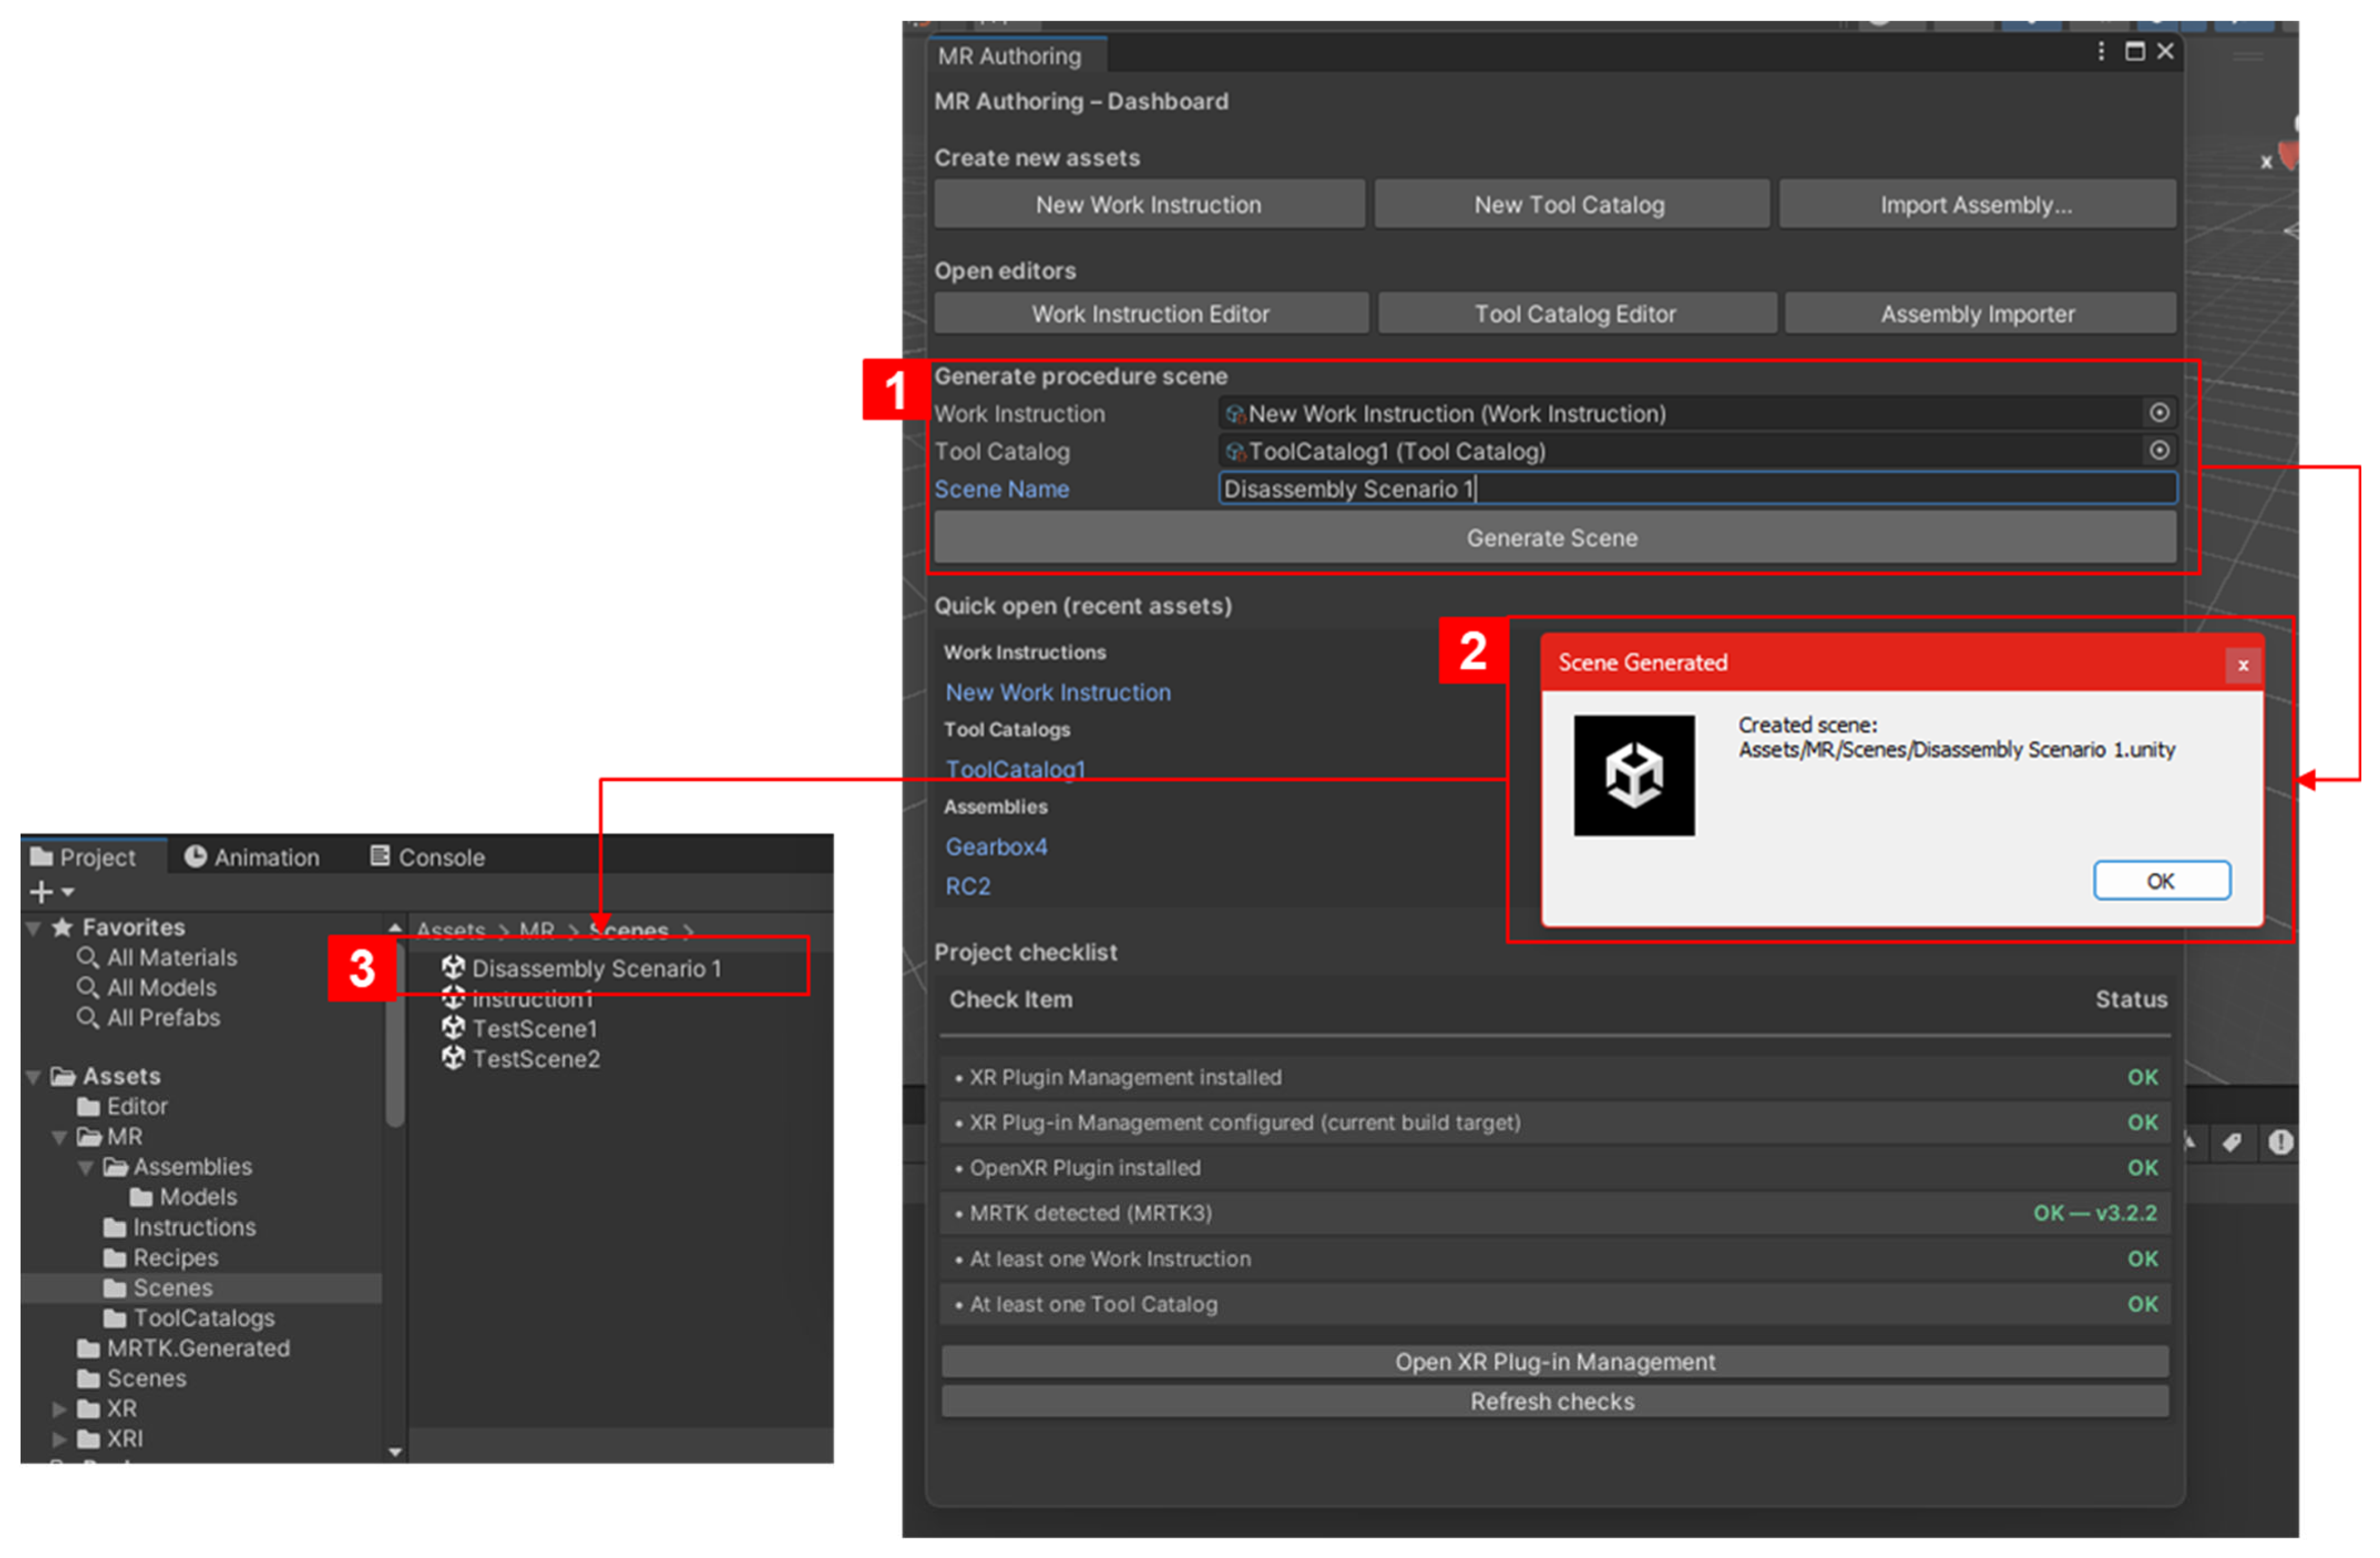Maximize the MR Authoring window
Image resolution: width=2380 pixels, height=1558 pixels.
[x=2135, y=51]
